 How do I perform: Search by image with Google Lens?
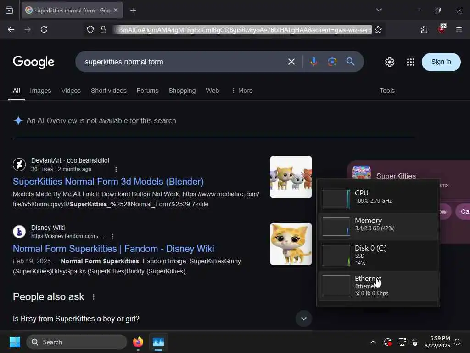point(332,62)
